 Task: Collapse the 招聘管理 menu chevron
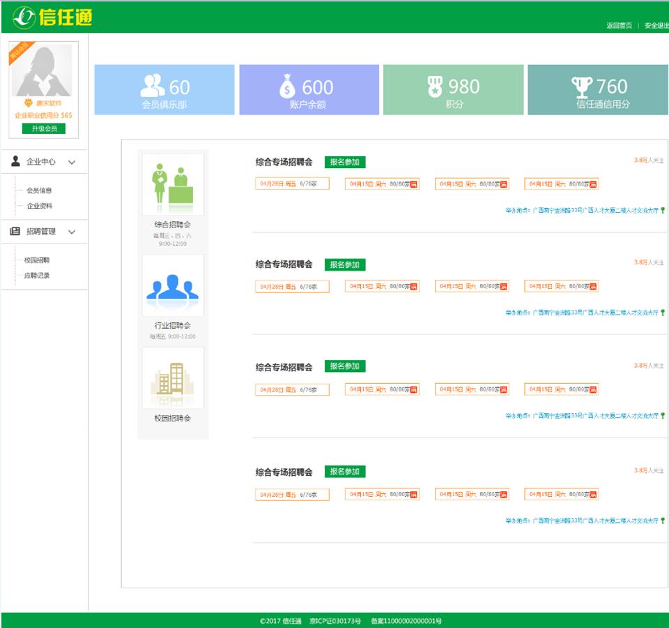[72, 232]
